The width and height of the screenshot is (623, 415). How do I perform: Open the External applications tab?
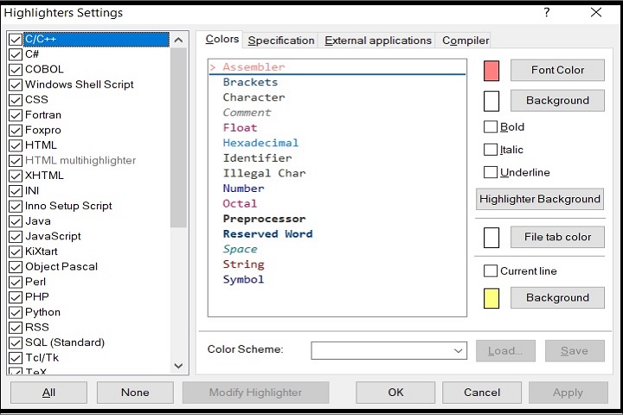378,41
